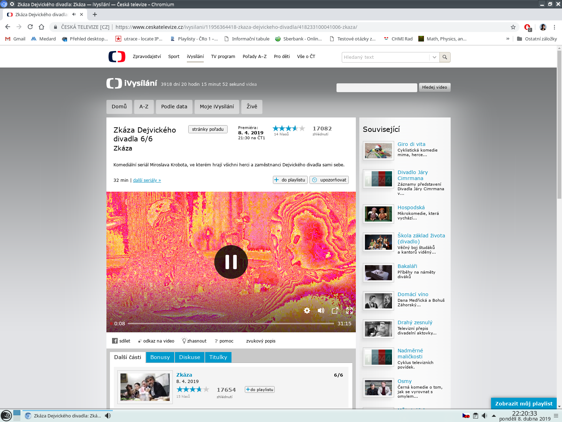Open the Hospodská thumbnail

click(x=378, y=214)
